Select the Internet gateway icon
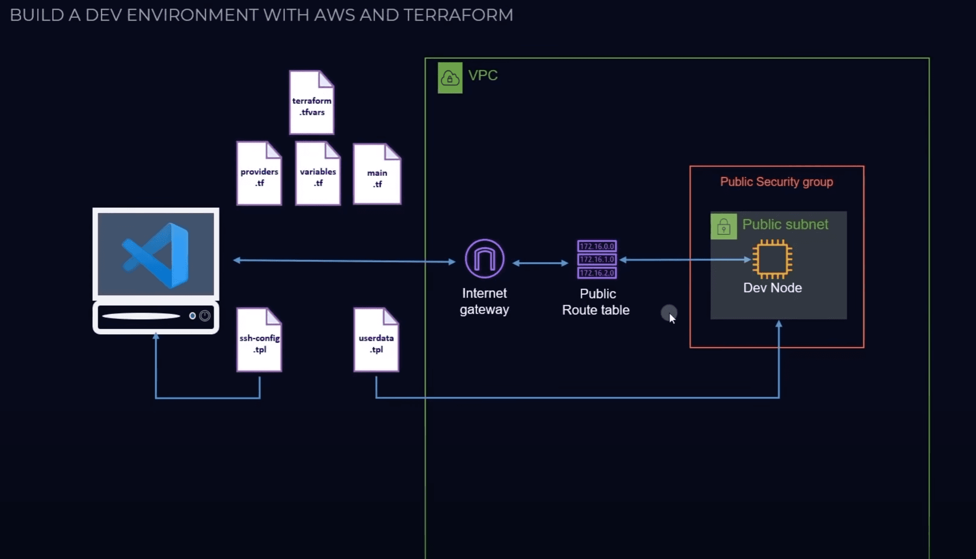Screen dimensions: 976x559 pos(485,259)
